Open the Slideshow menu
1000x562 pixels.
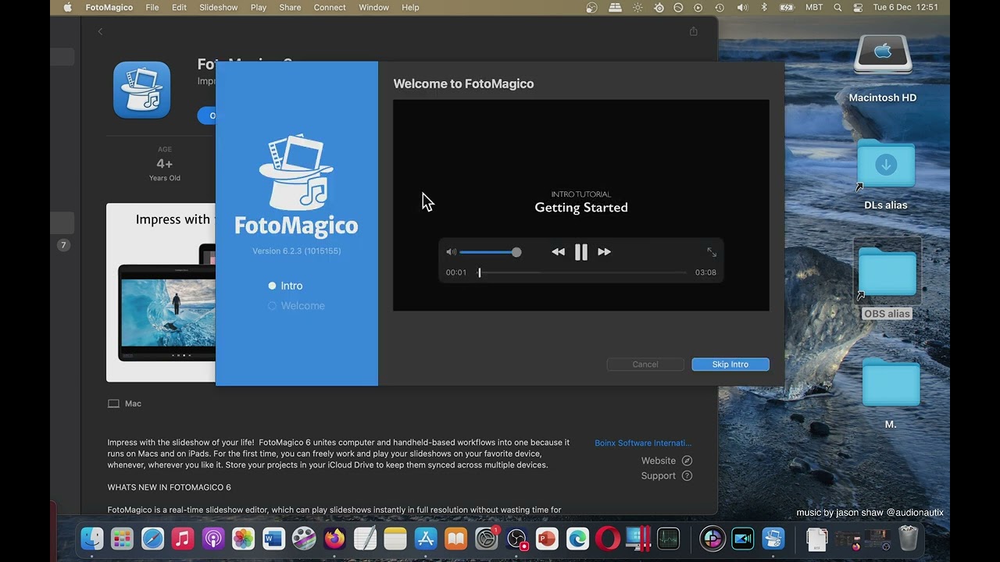pyautogui.click(x=218, y=7)
